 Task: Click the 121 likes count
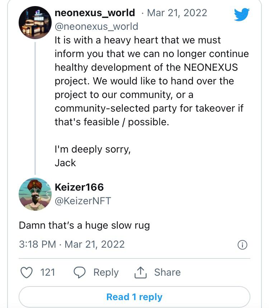pos(47,272)
